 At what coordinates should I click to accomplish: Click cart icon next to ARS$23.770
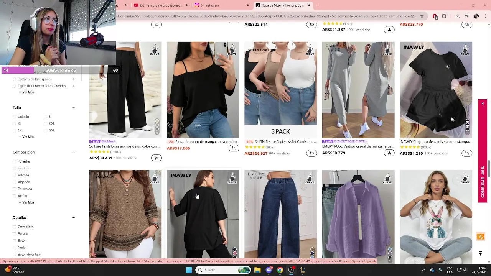(x=467, y=25)
